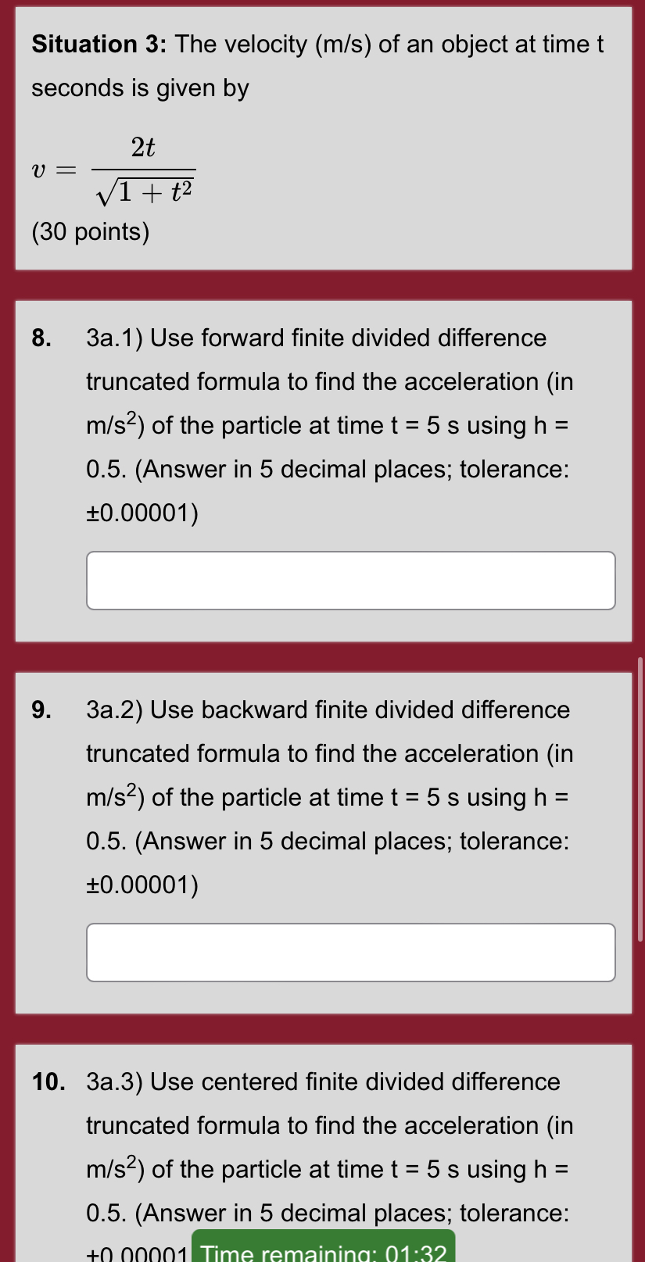Viewport: 645px width, 1262px height.
Task: Click question number 10
Action: coord(45,1081)
